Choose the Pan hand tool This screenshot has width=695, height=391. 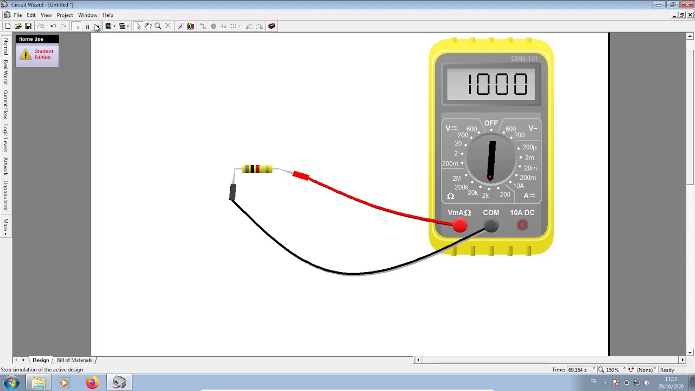(x=148, y=26)
